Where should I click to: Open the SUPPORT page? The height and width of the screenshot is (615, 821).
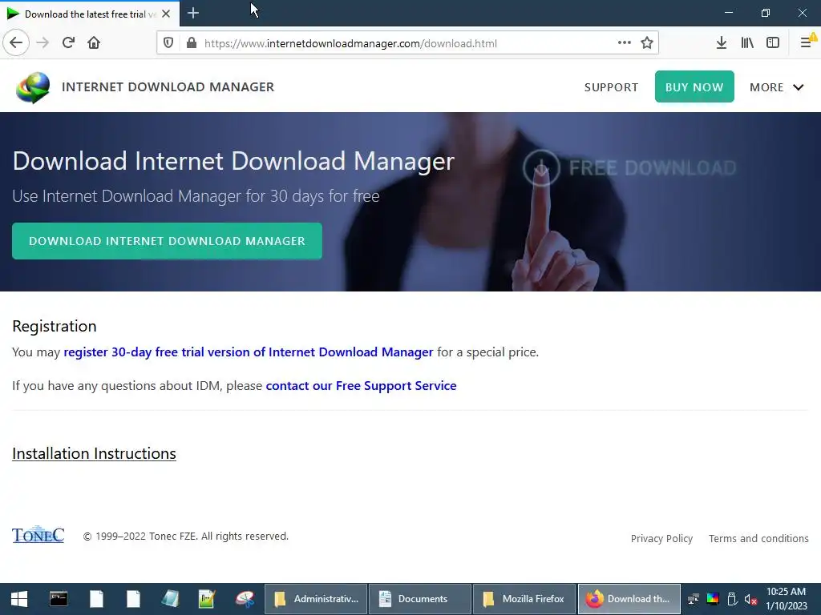pyautogui.click(x=611, y=87)
